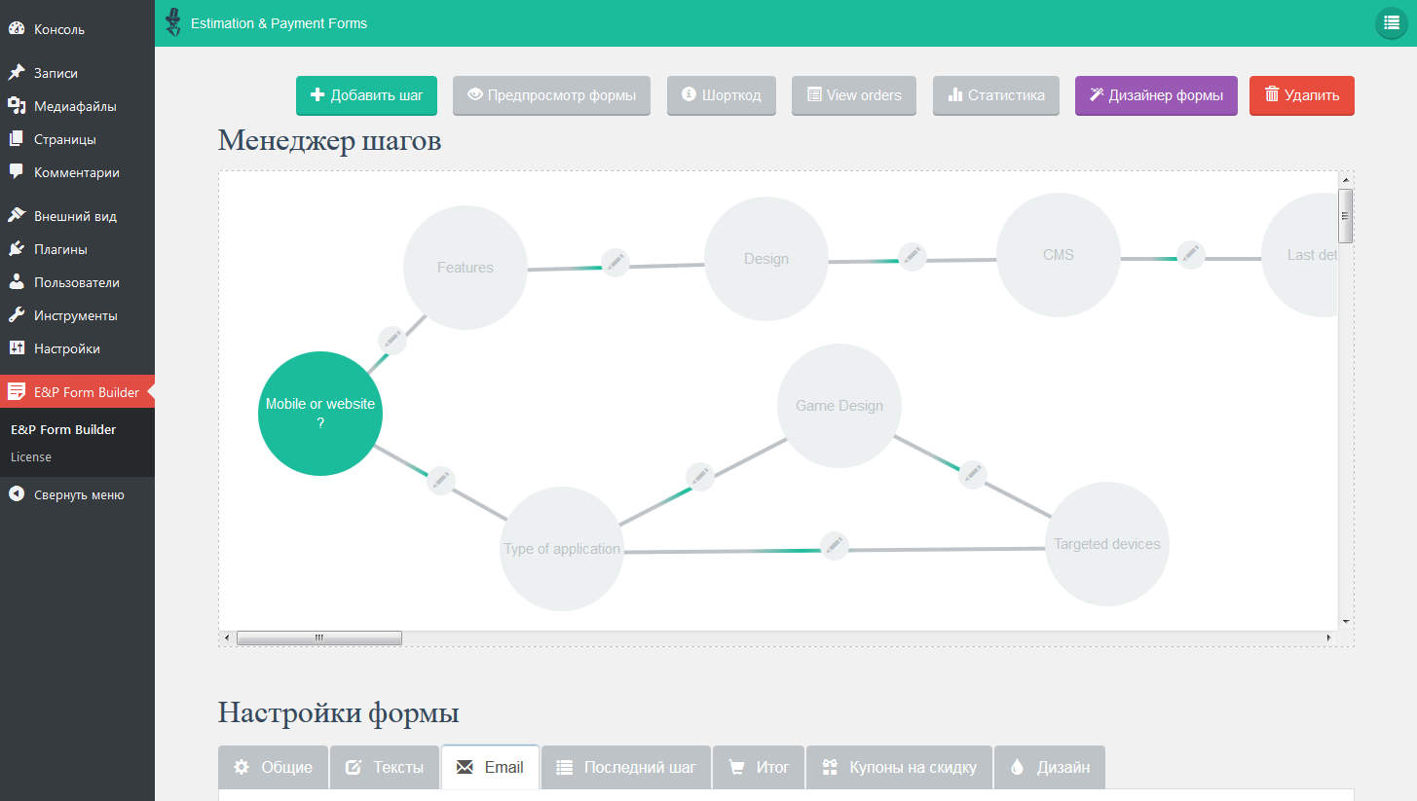This screenshot has width=1417, height=801.
Task: Click pencil icon between Features and Design
Action: click(615, 262)
